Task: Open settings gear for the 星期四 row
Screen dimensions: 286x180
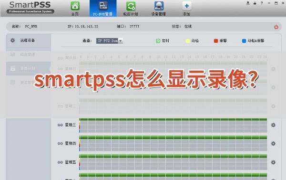Action: tap(273, 143)
